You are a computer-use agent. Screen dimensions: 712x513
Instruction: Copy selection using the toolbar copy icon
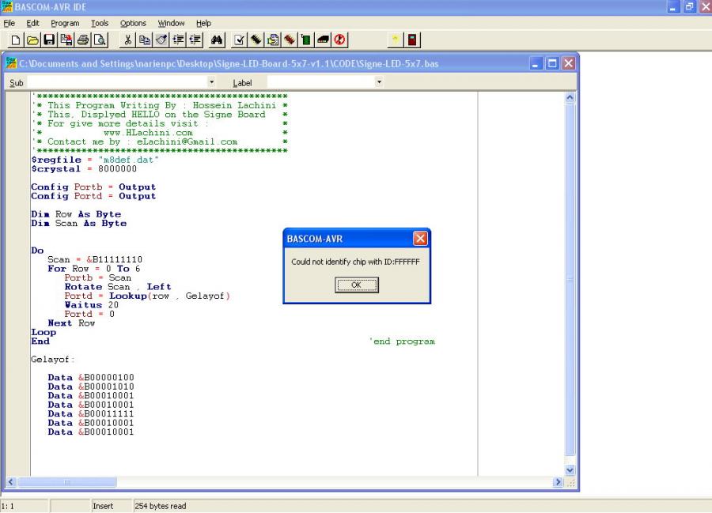coord(145,40)
